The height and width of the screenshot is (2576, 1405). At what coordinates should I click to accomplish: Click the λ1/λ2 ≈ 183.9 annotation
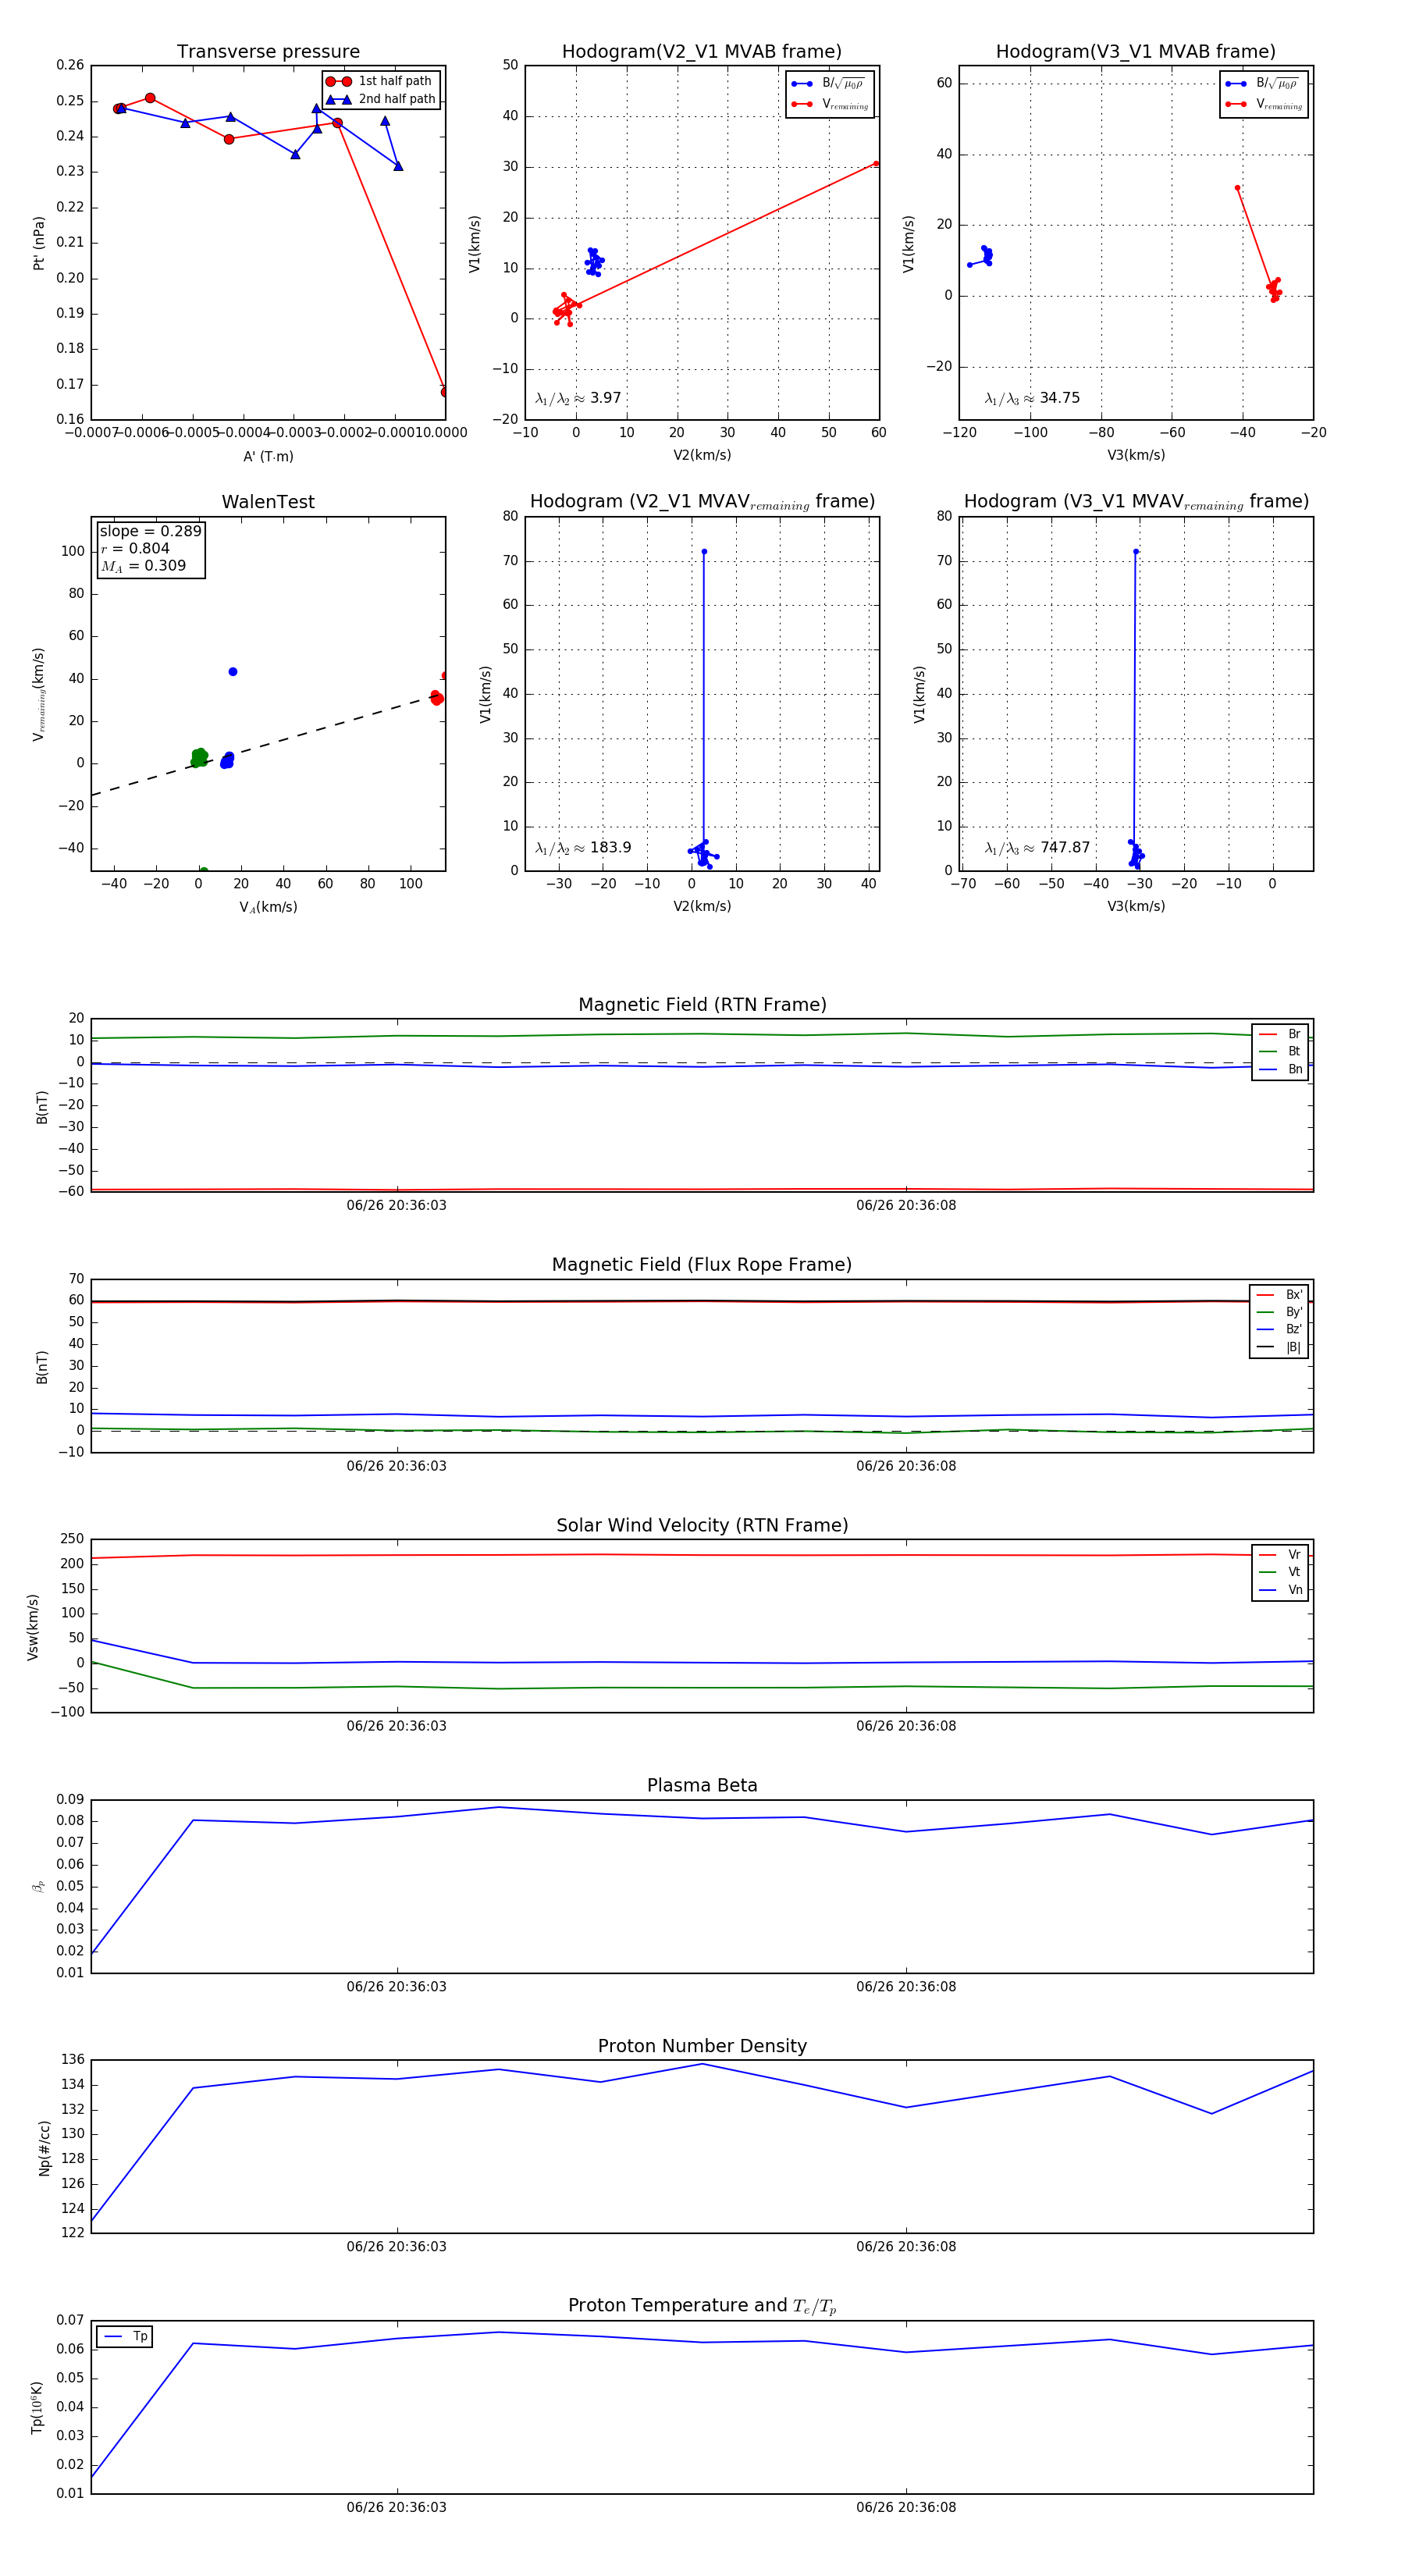583,848
